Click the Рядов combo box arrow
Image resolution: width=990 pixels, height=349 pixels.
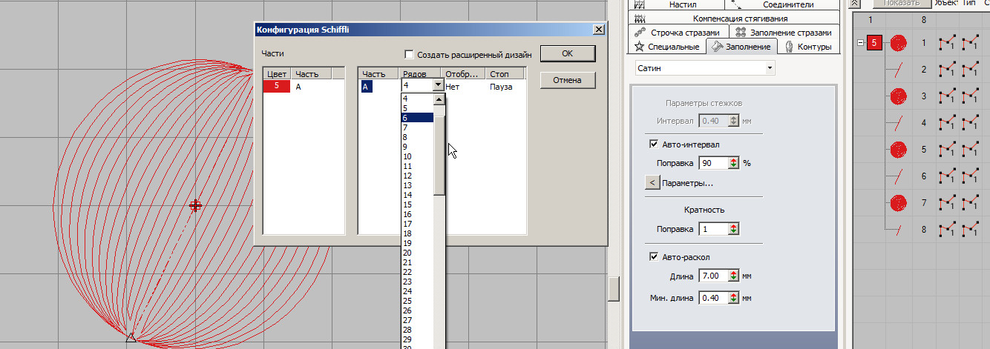[x=438, y=85]
